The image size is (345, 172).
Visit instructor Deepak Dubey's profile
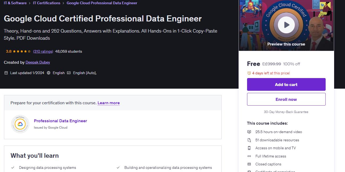(x=38, y=62)
